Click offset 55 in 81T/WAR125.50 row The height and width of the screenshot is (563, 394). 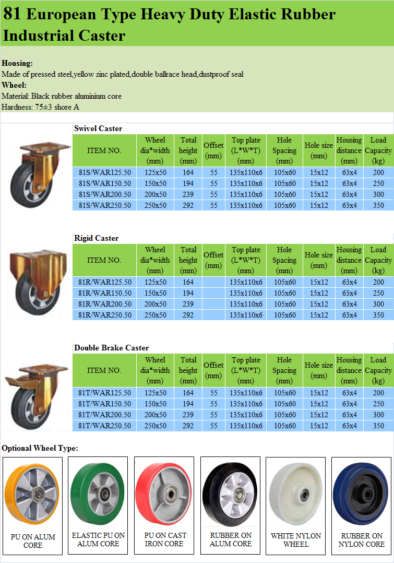point(213,393)
